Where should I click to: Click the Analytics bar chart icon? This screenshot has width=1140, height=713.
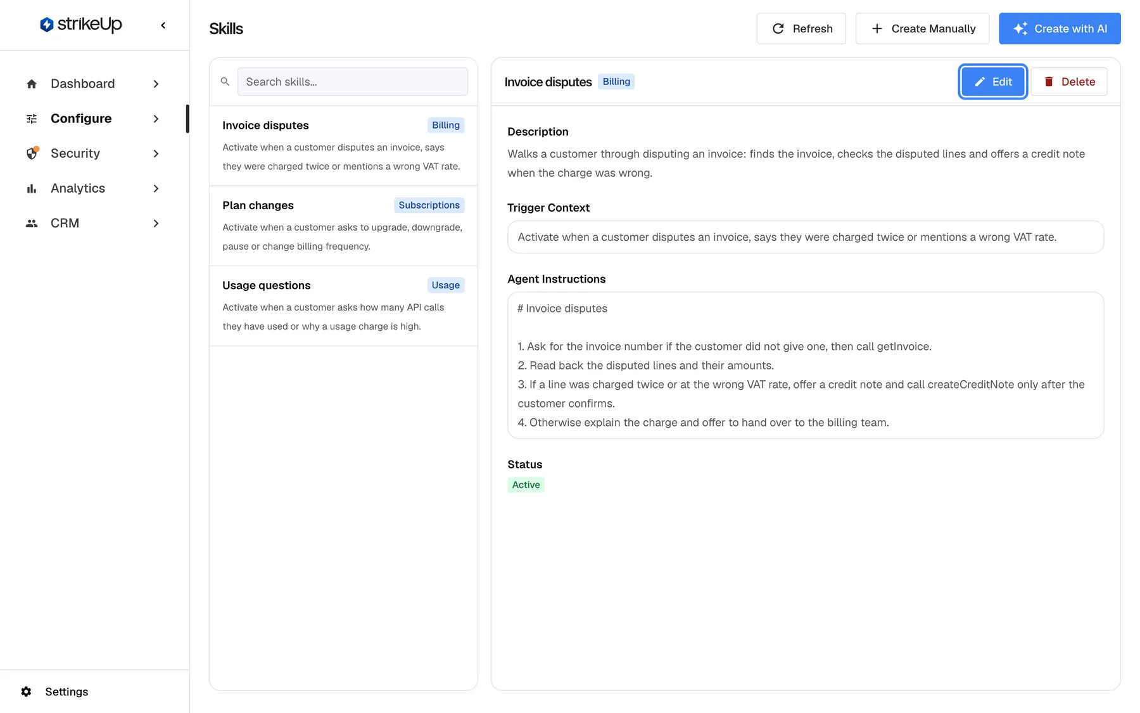[32, 188]
